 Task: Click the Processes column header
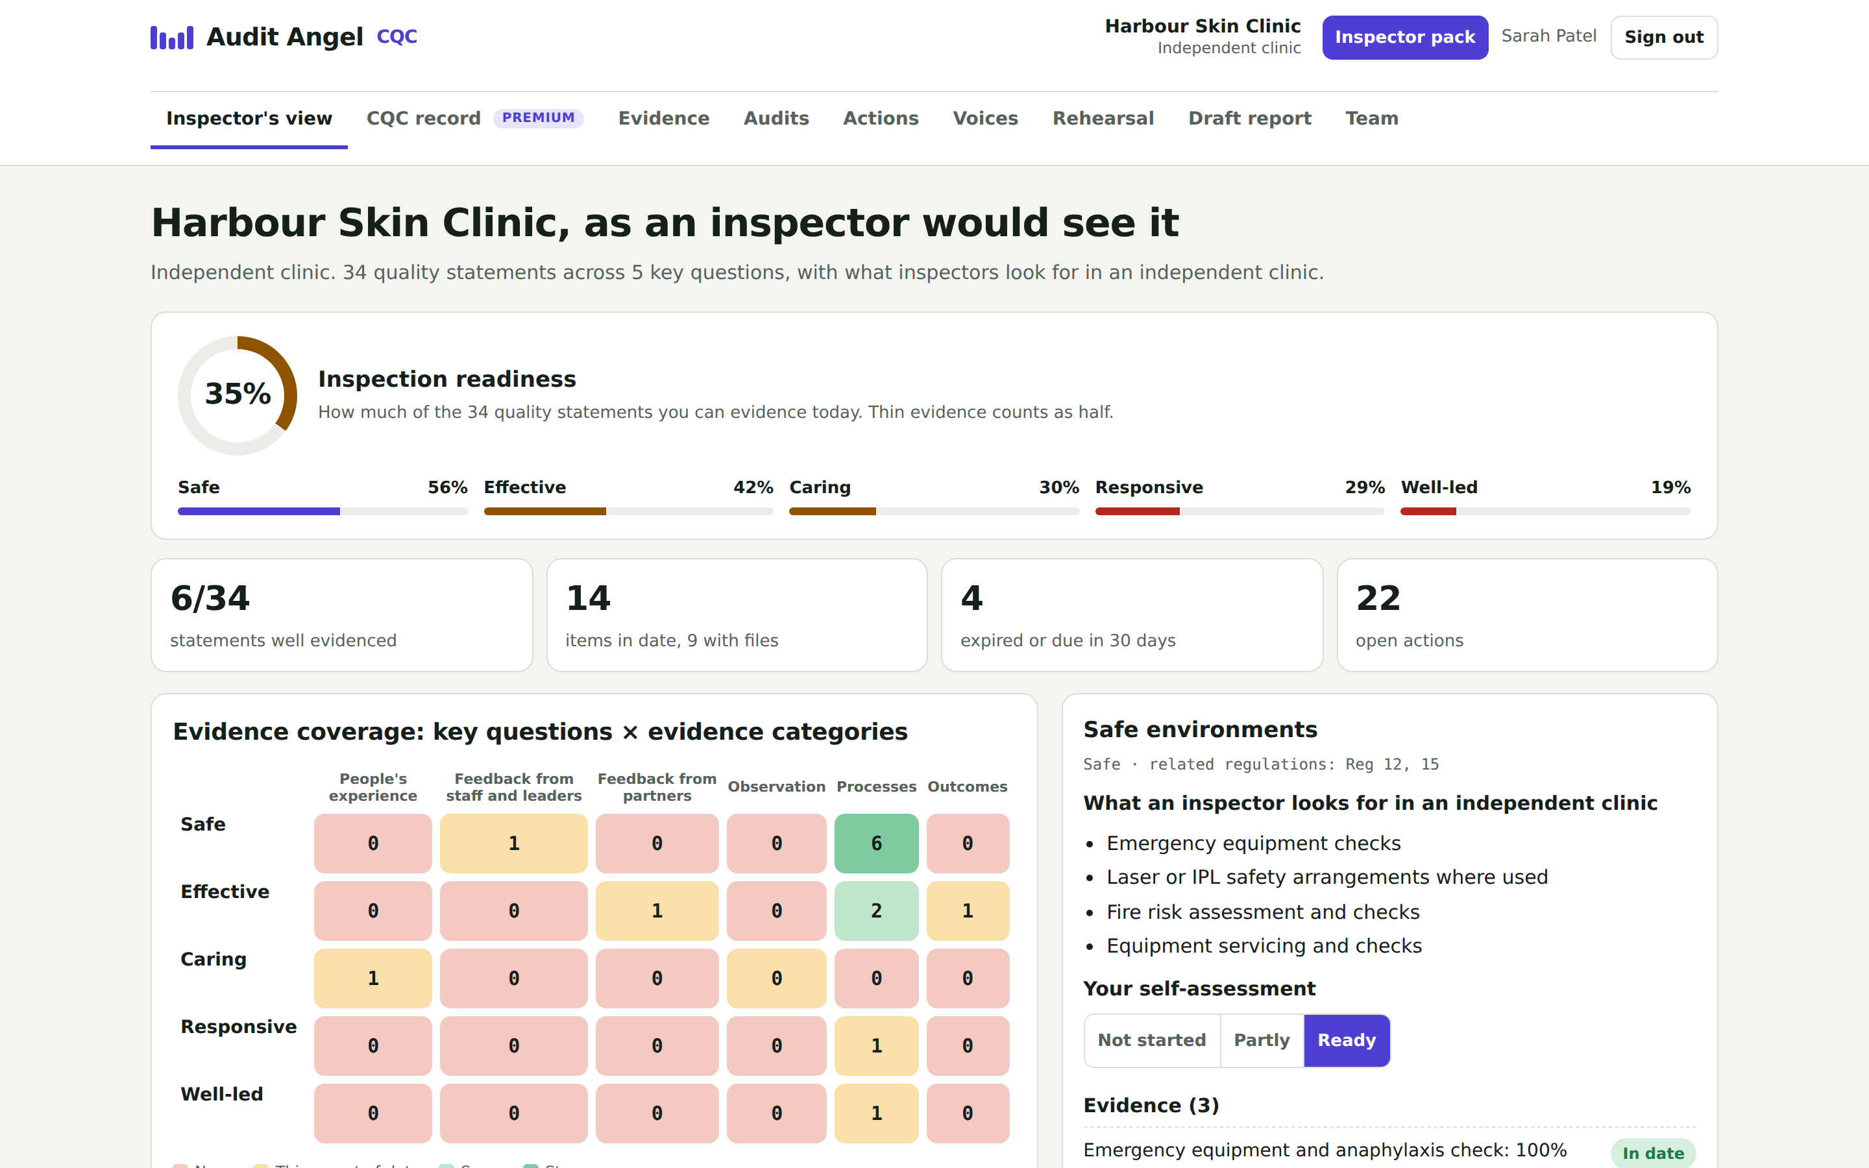click(876, 786)
